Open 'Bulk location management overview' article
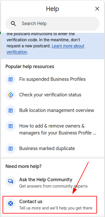The height and width of the screenshot is (217, 105). 57,111
